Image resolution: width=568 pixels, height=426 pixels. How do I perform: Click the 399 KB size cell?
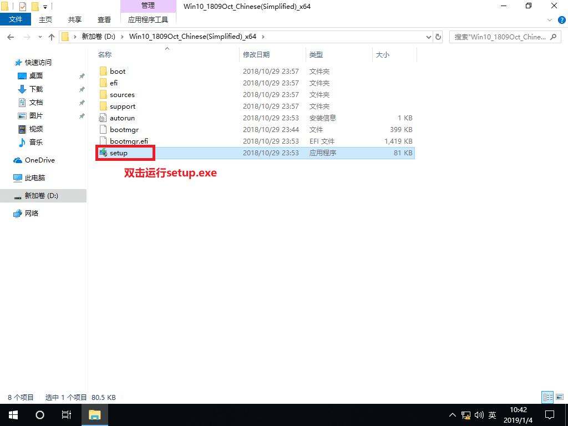point(401,130)
